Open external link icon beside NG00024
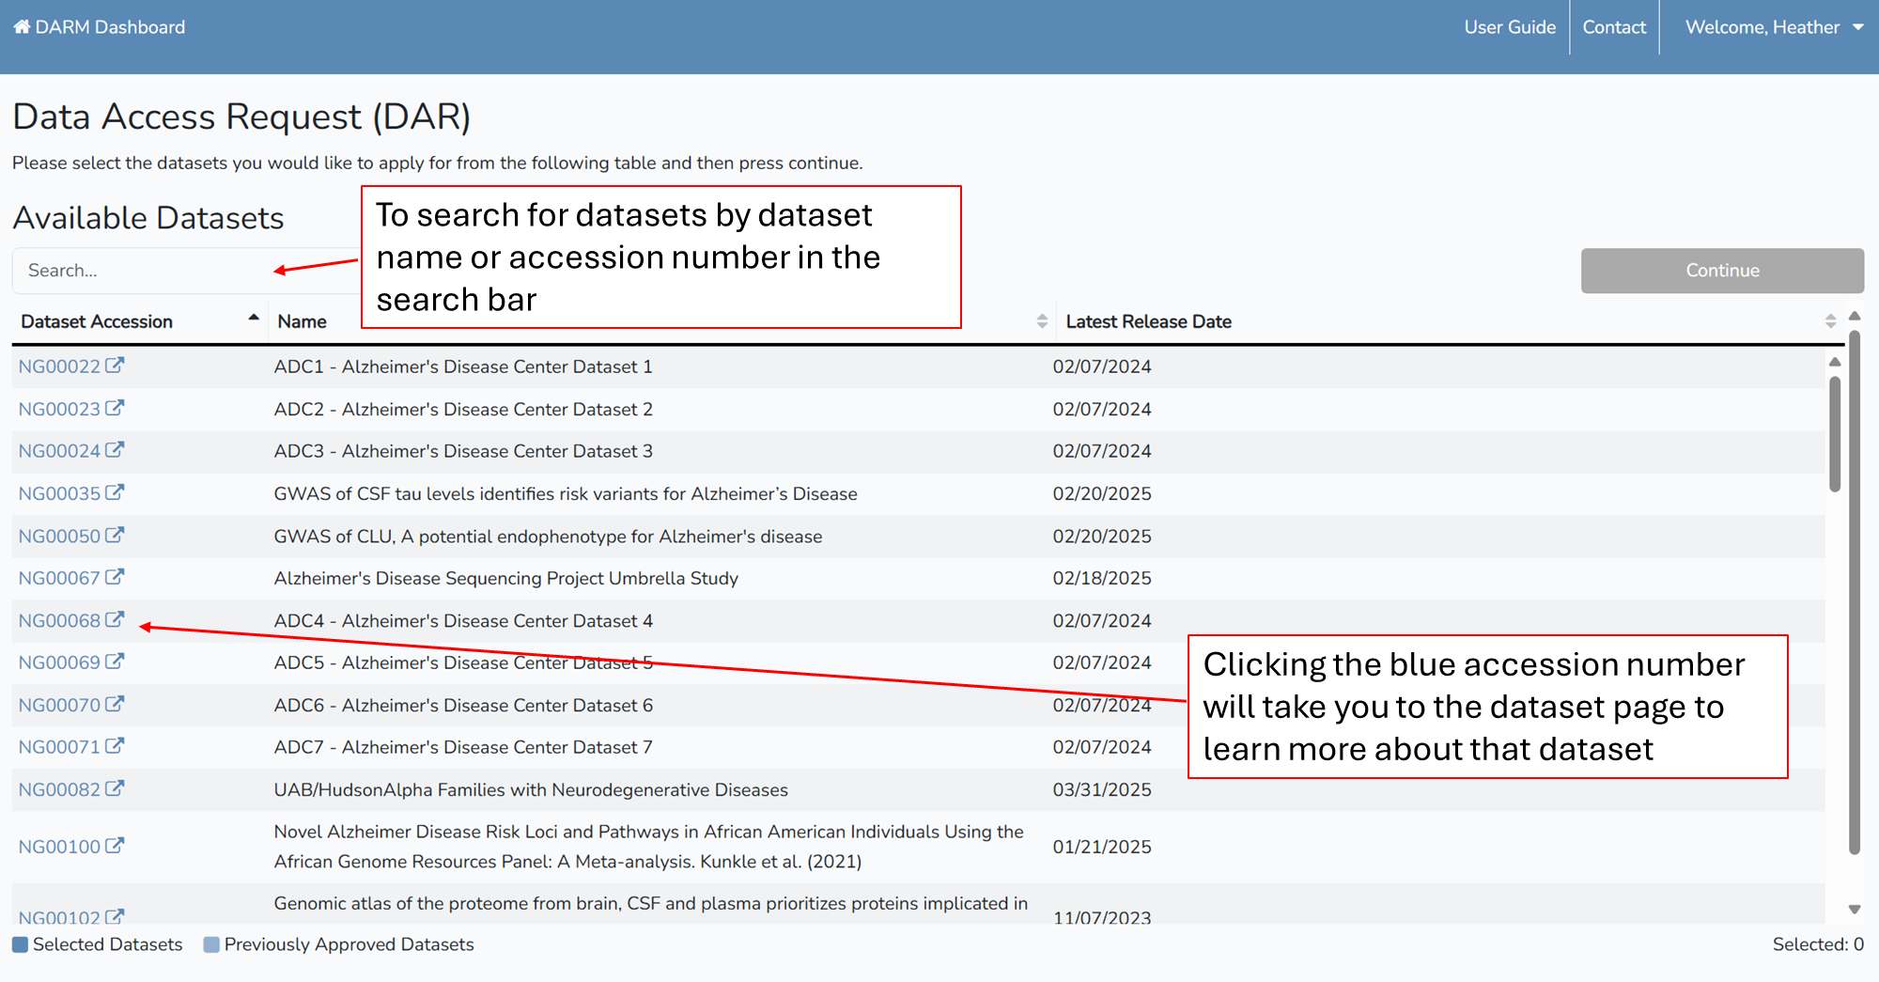This screenshot has height=982, width=1879. coord(115,450)
